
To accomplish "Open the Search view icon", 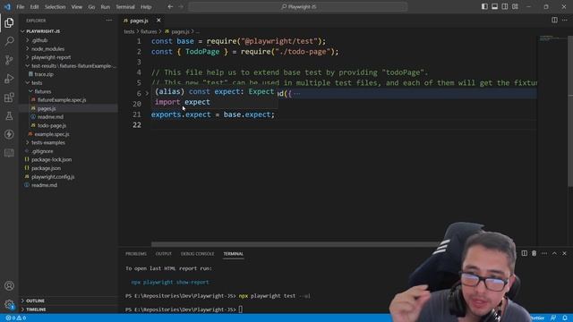I will [x=9, y=41].
